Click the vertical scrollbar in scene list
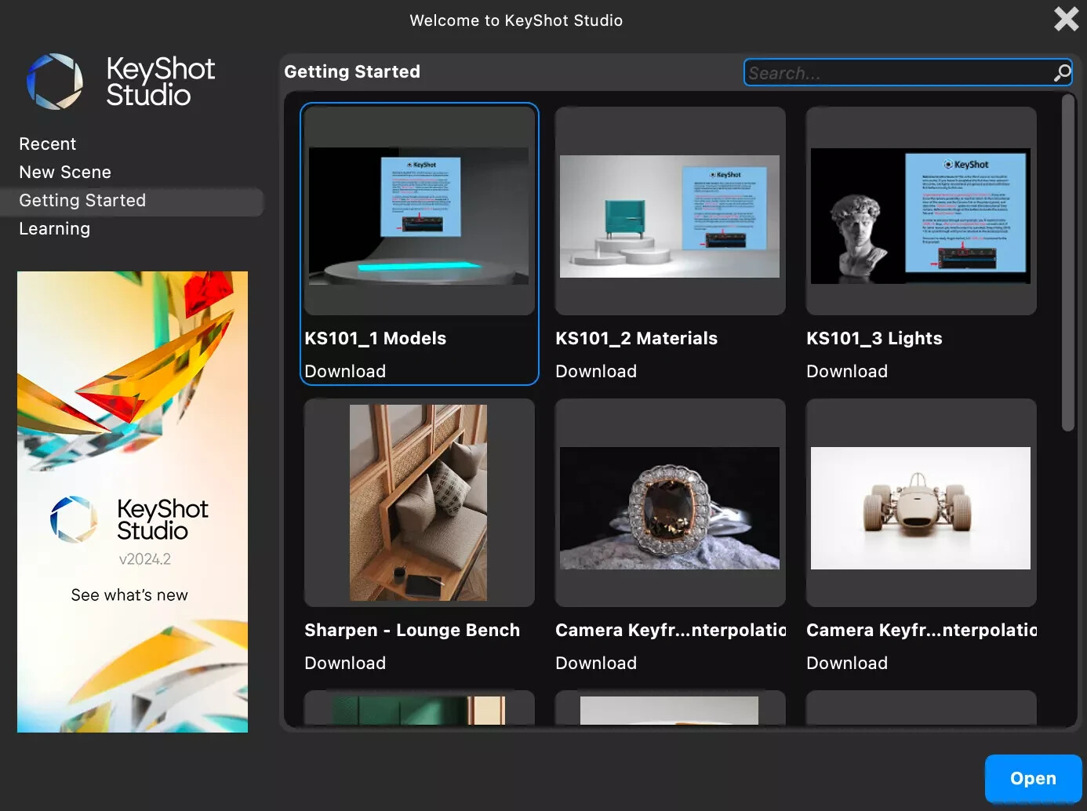 [x=1067, y=263]
